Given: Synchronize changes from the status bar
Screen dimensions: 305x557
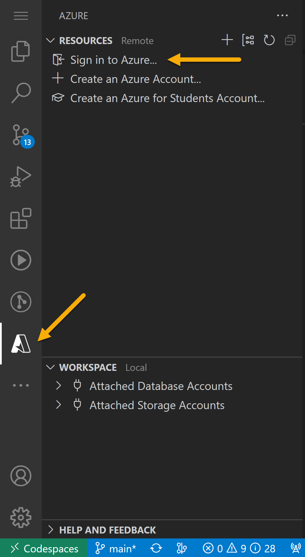Looking at the screenshot, I should (x=156, y=548).
